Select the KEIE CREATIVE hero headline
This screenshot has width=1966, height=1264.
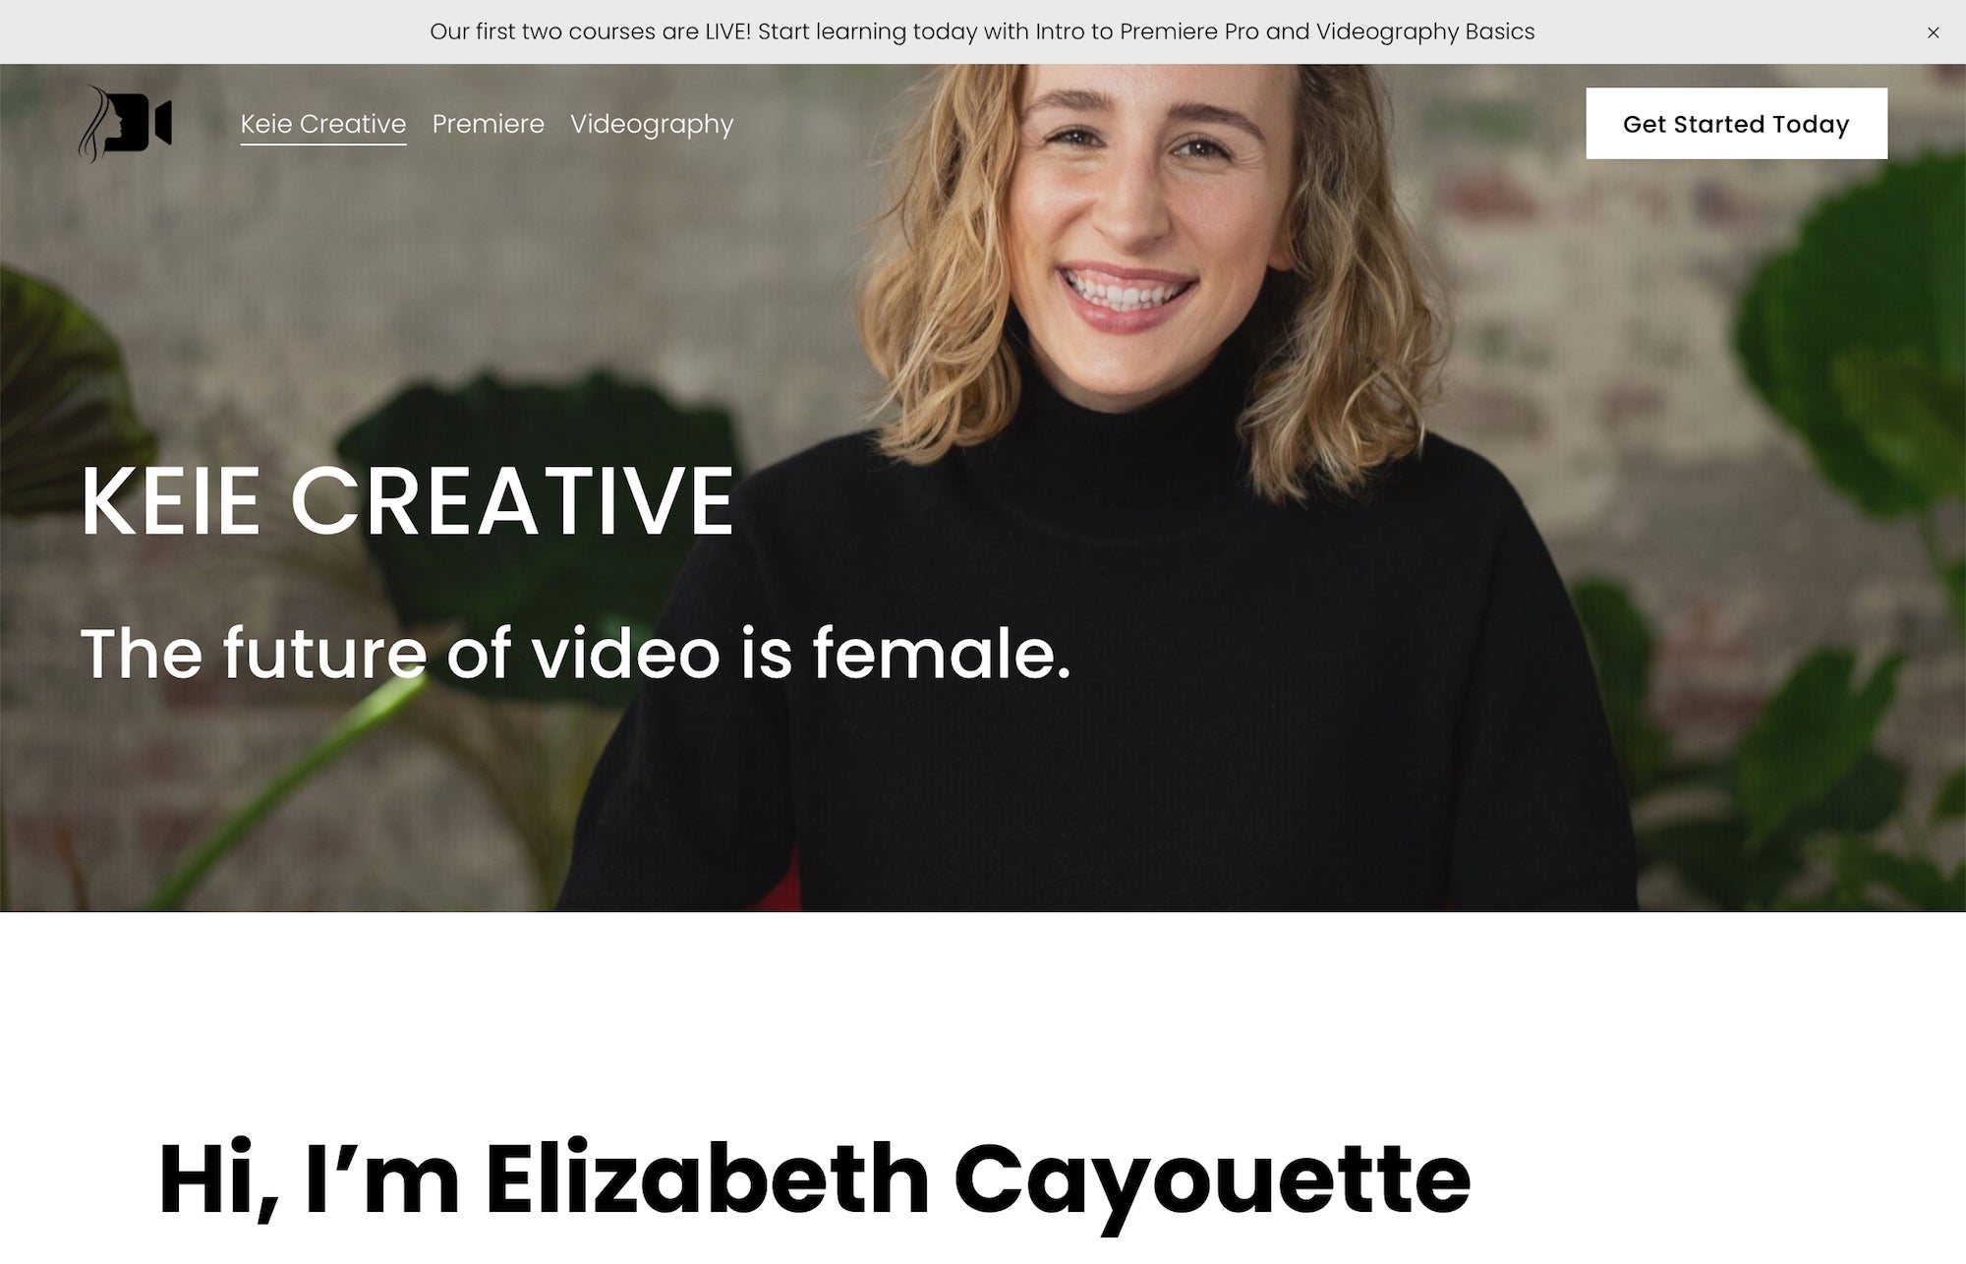click(407, 500)
